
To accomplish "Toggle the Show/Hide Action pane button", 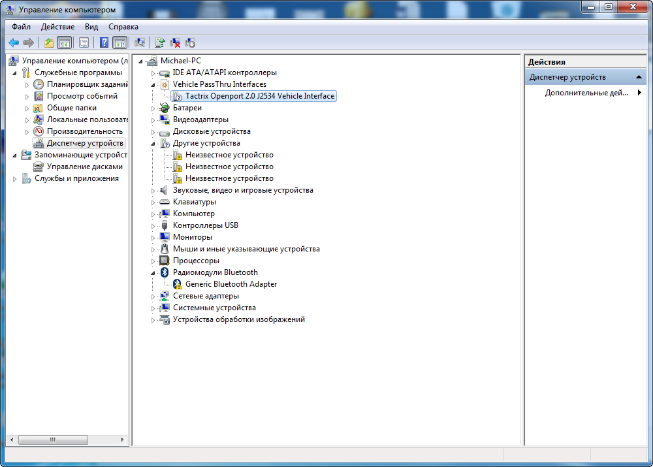I will (x=119, y=43).
